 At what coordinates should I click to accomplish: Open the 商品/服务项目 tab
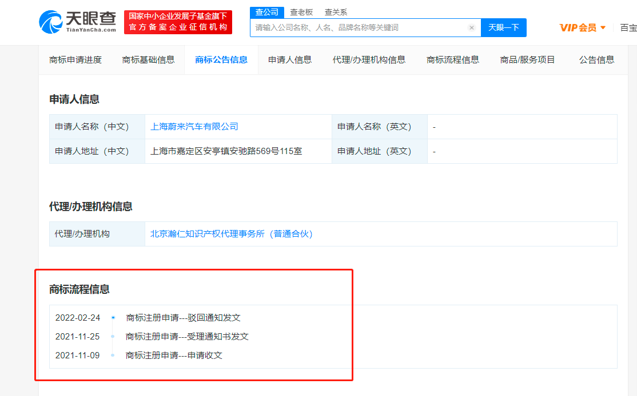[527, 60]
